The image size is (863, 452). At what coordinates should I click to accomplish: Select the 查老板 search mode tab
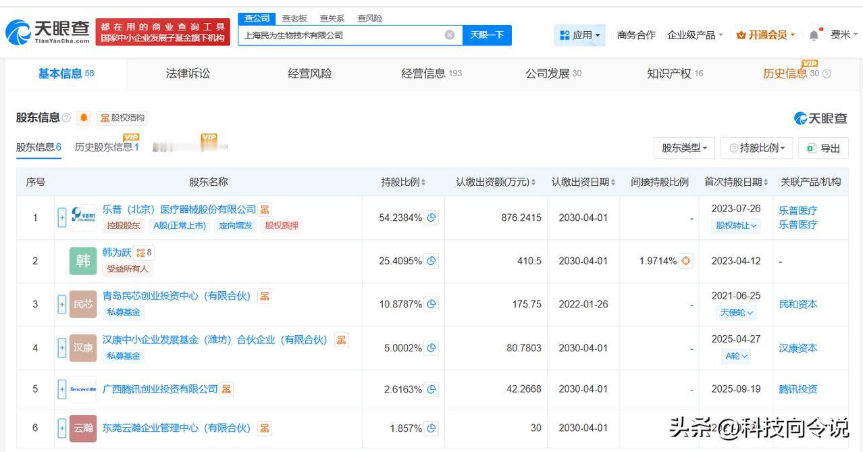pos(294,18)
